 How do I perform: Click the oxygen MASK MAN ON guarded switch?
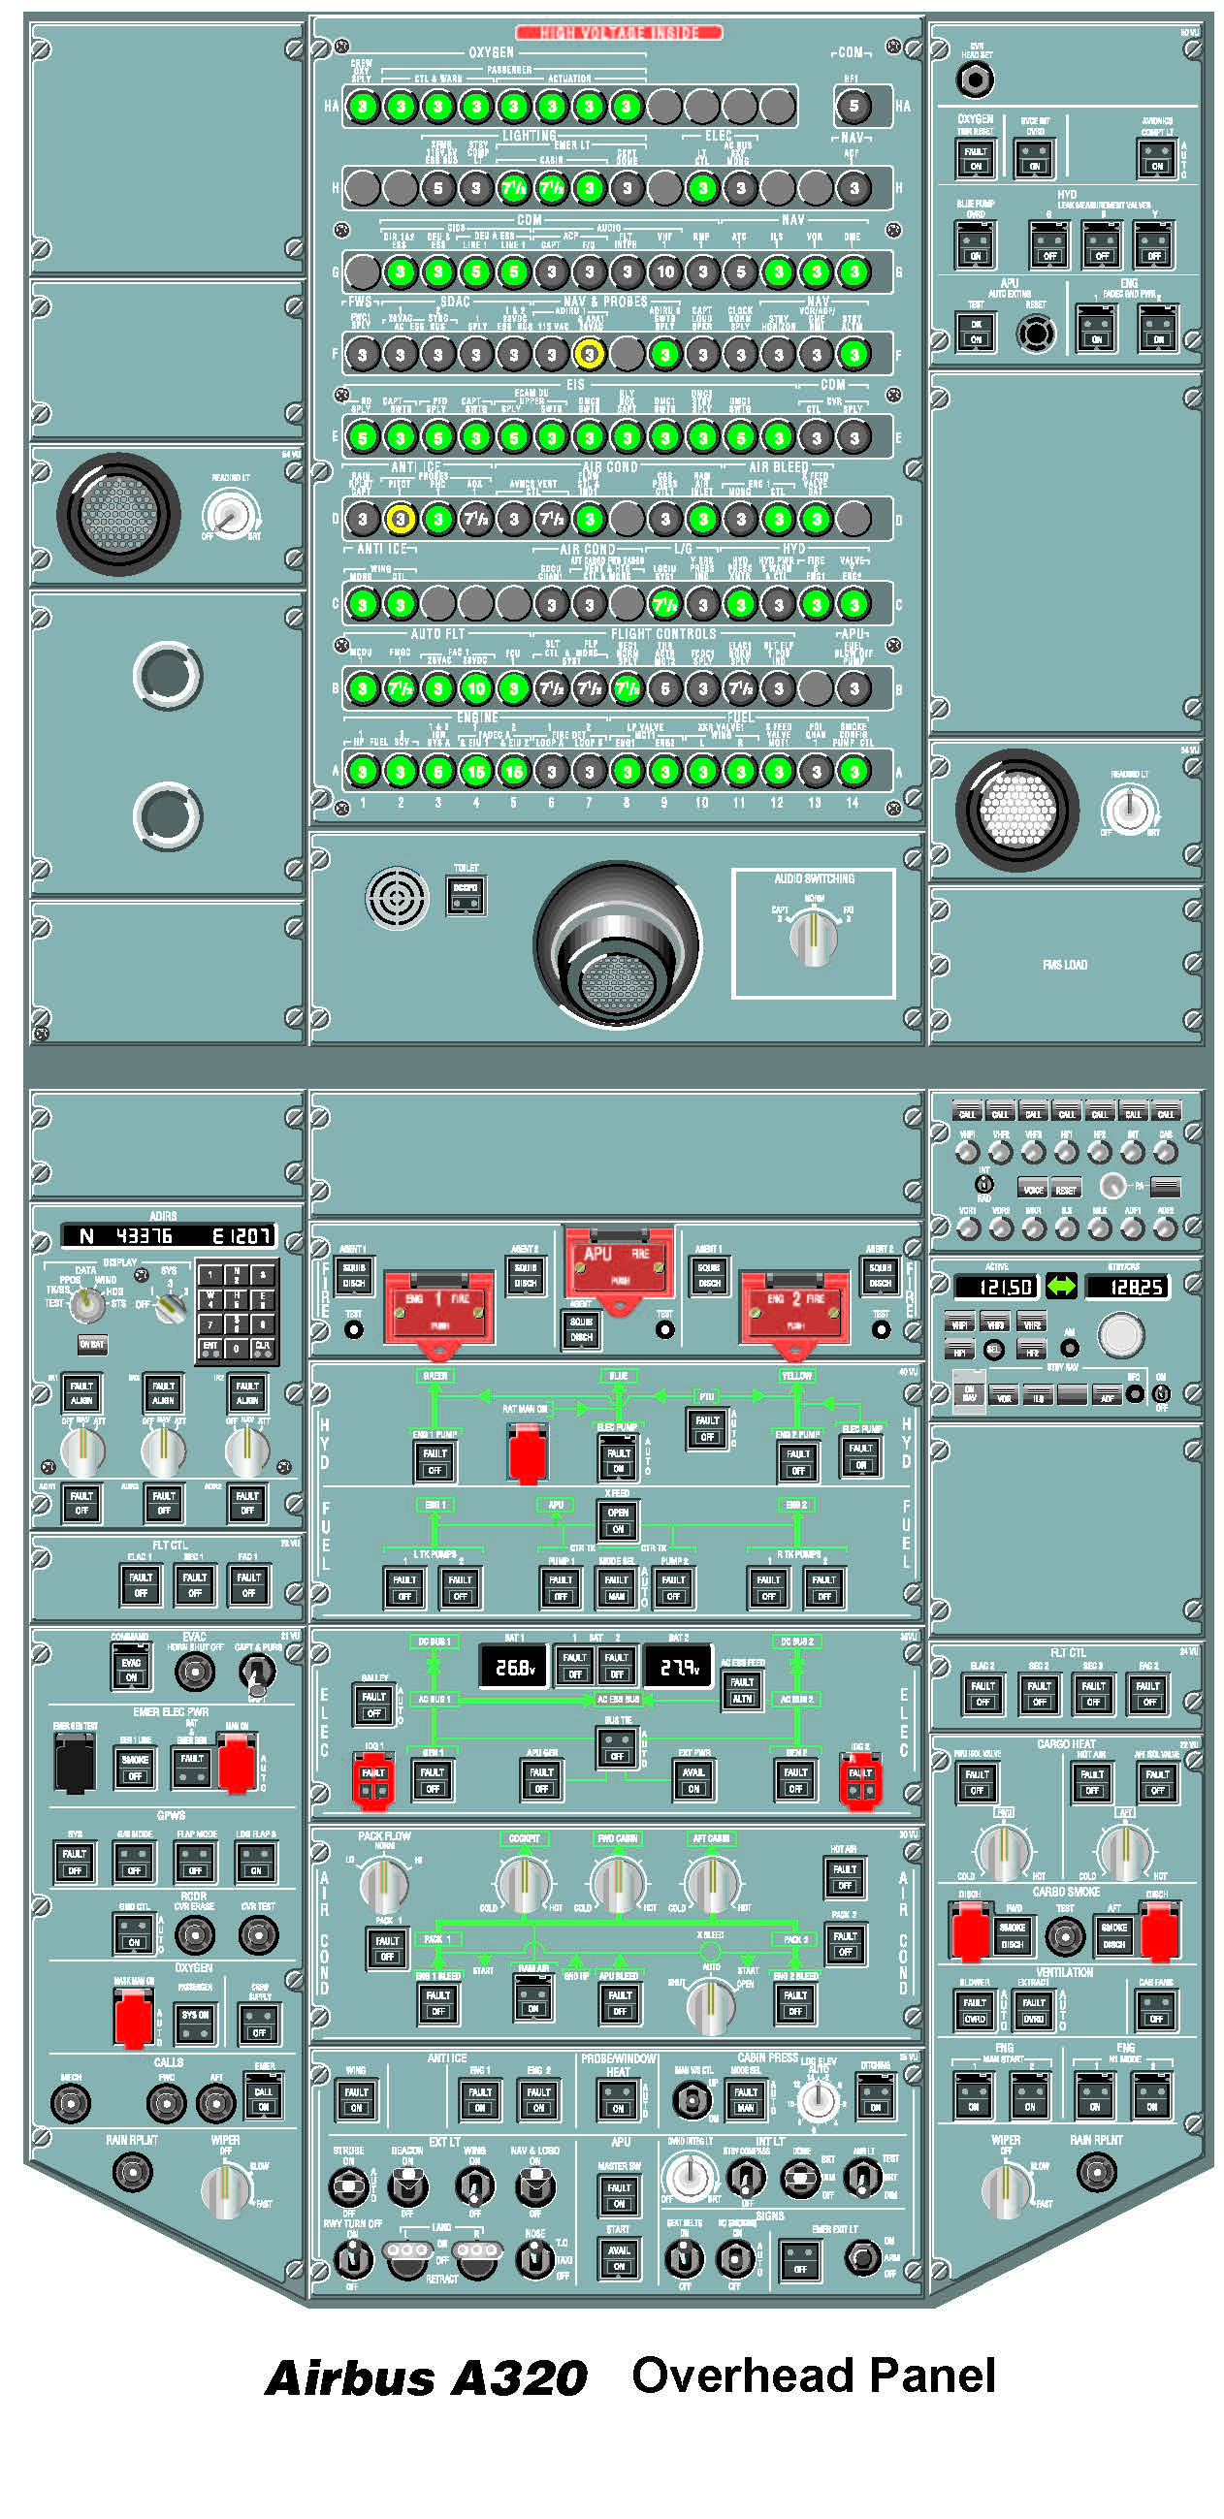[x=133, y=2019]
